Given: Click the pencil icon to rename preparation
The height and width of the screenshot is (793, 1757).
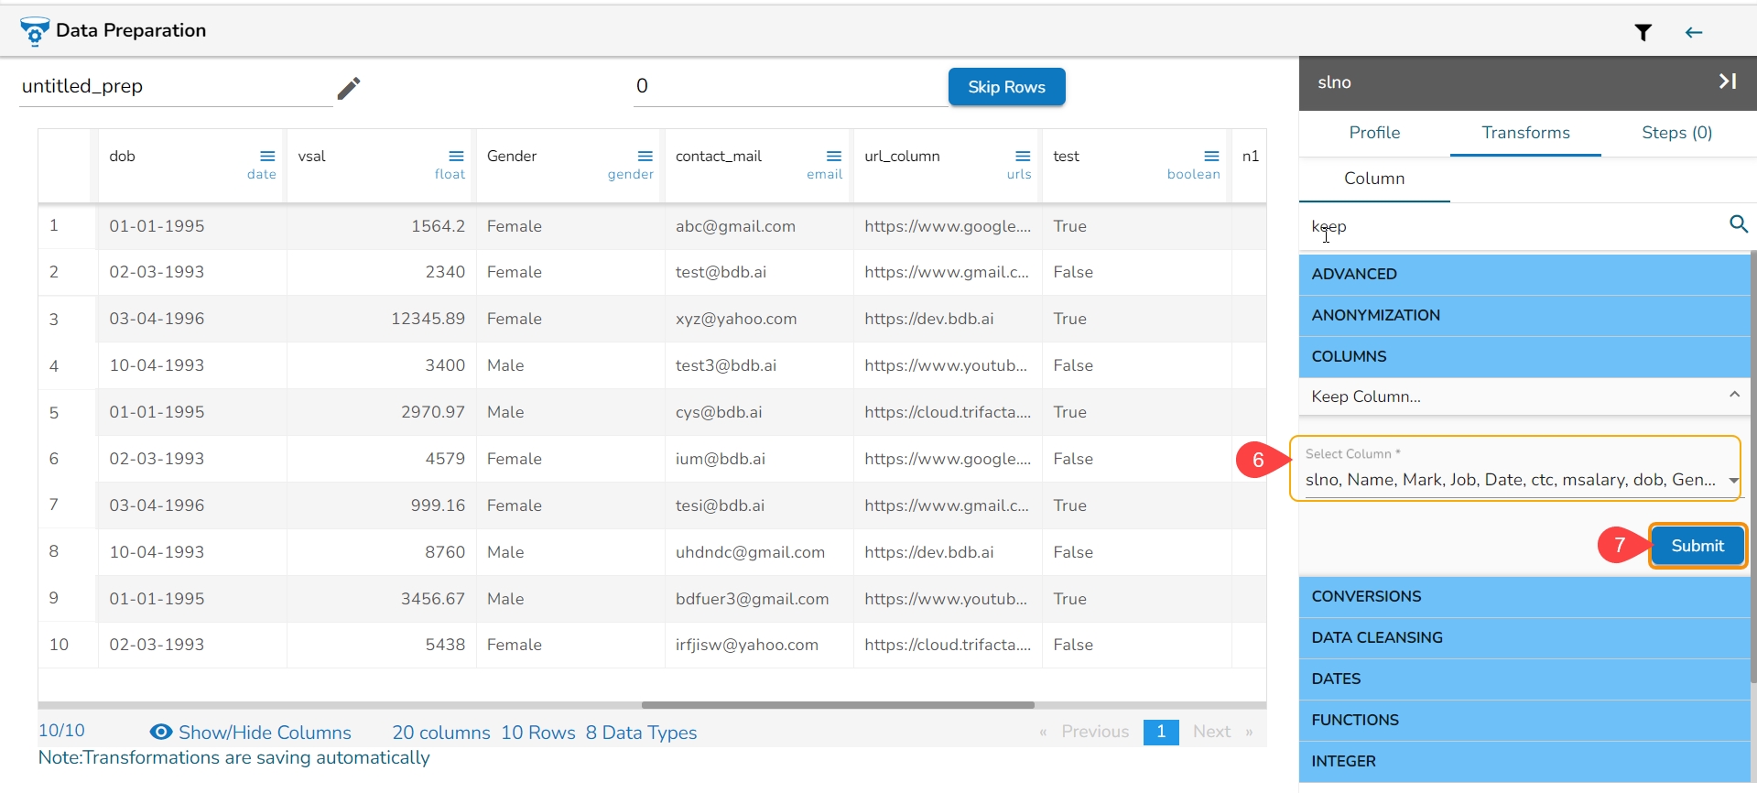Looking at the screenshot, I should click(x=349, y=88).
